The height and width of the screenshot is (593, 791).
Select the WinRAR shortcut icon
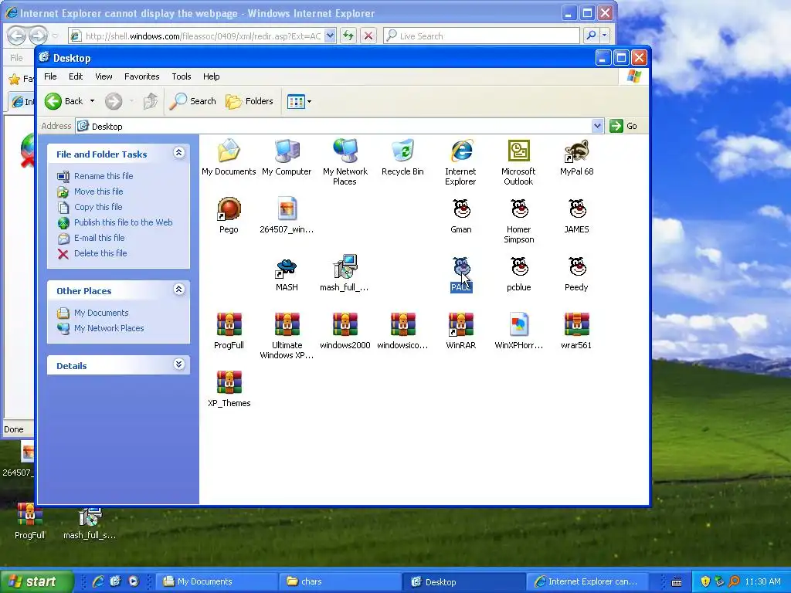pos(460,325)
